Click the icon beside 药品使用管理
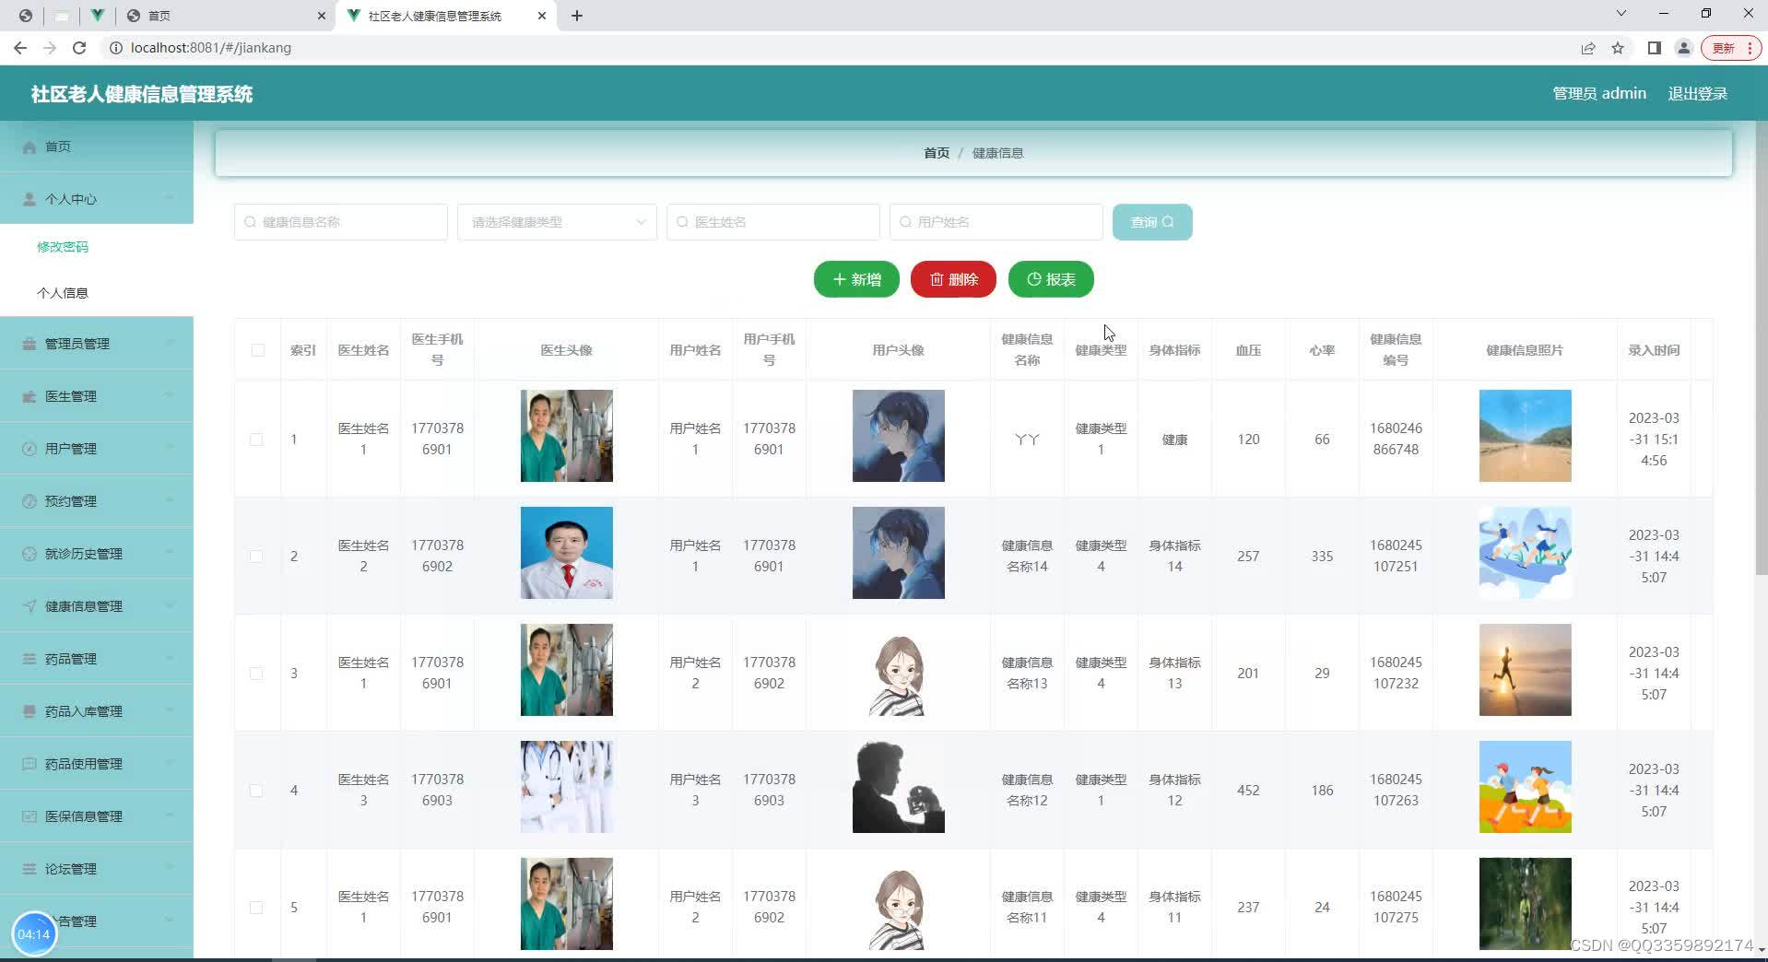Viewport: 1768px width, 962px height. [29, 764]
